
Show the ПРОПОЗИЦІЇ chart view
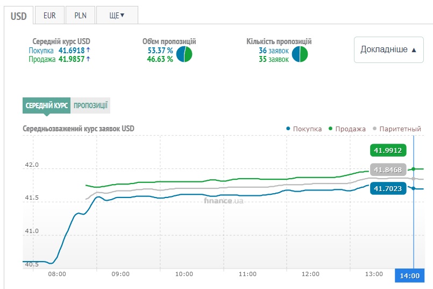90,105
